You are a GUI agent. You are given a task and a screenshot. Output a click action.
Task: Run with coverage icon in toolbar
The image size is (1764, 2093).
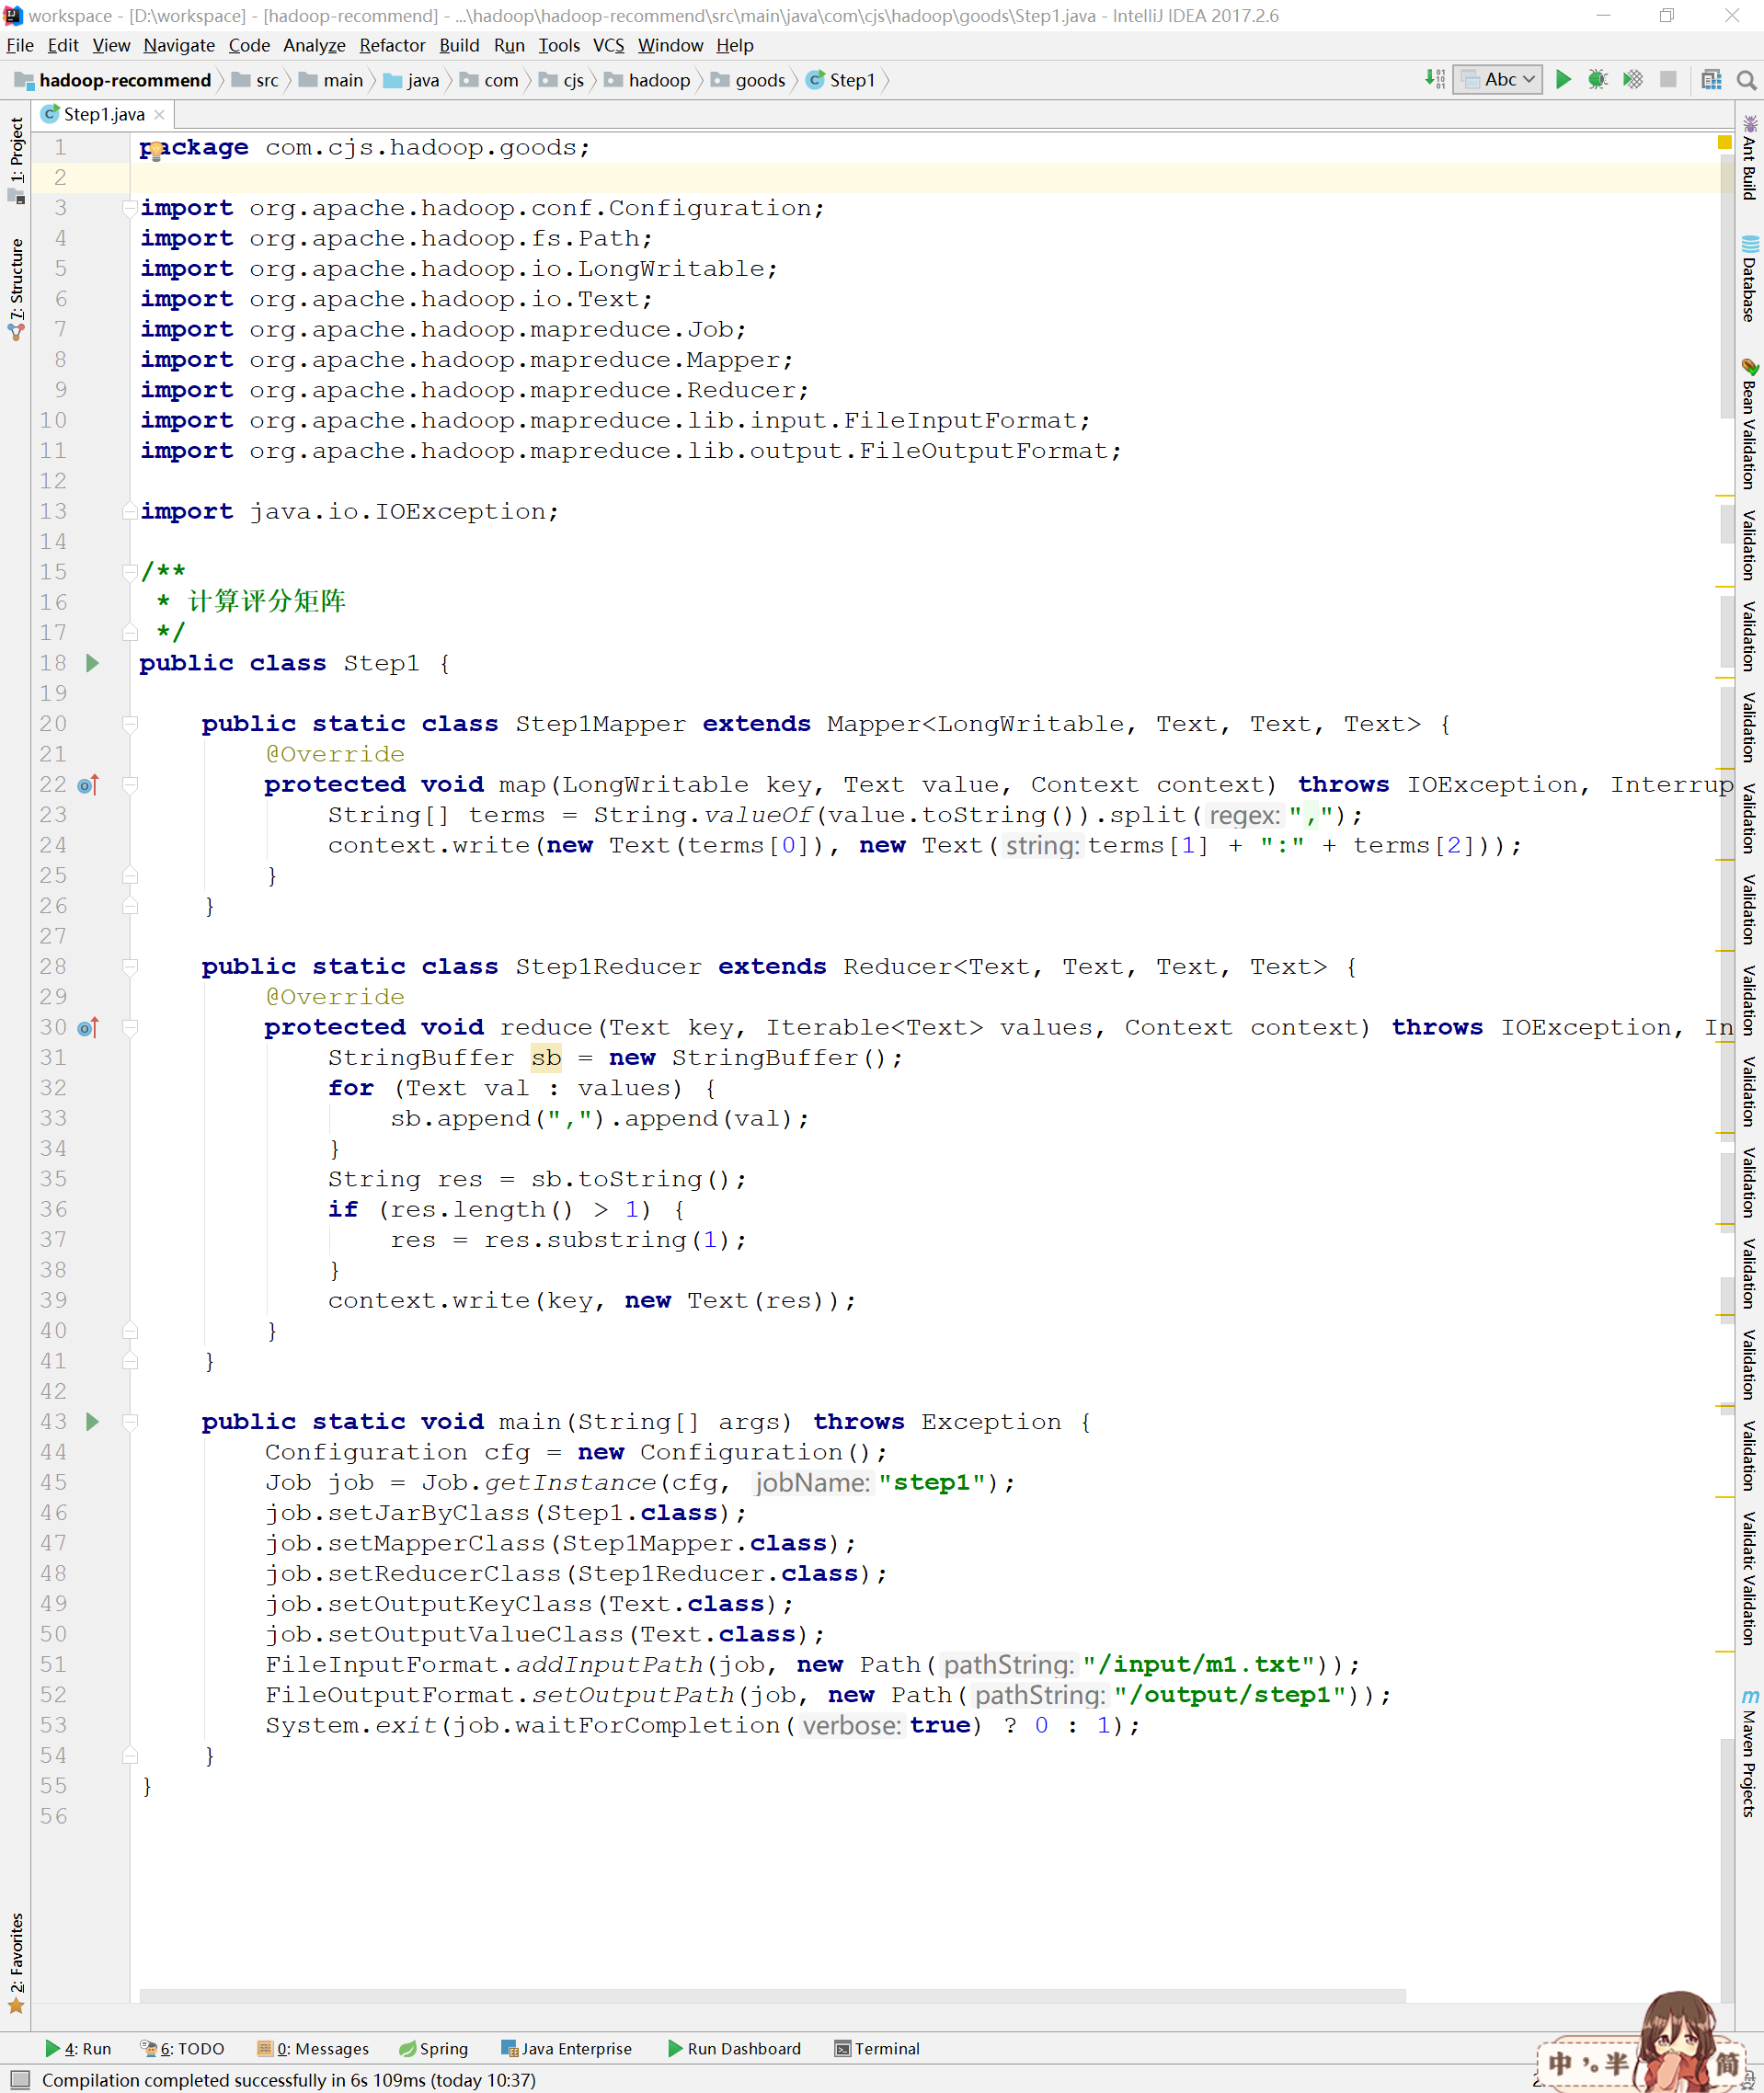1632,80
